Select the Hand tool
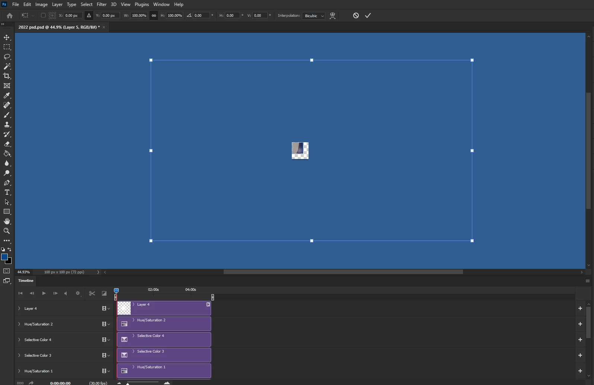The height and width of the screenshot is (385, 594). 7,221
